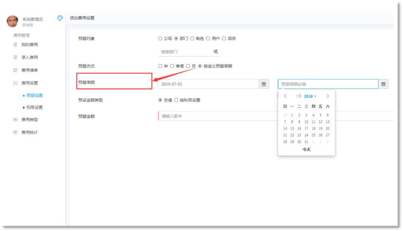Click the 7月 month label
Screen dimensions: 403x231
coord(299,96)
